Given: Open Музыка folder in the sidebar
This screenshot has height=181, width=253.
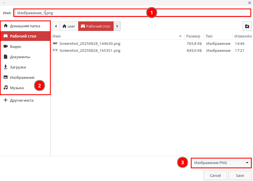Looking at the screenshot, I should 17,88.
